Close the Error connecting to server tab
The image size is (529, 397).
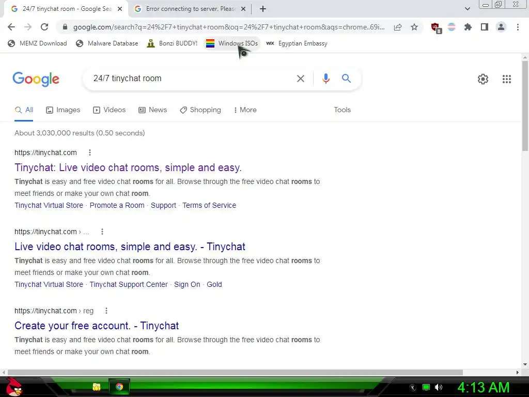click(243, 9)
